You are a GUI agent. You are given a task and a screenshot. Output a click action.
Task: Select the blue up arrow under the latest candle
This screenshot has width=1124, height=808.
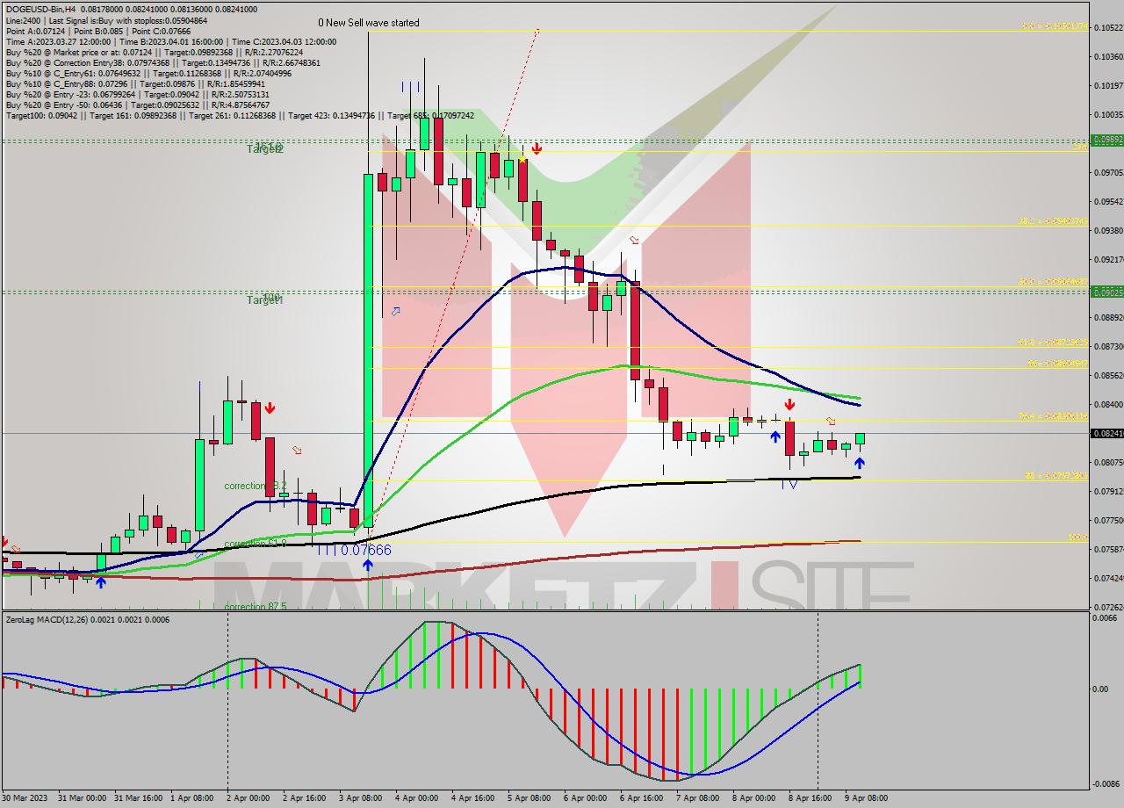pyautogui.click(x=859, y=462)
